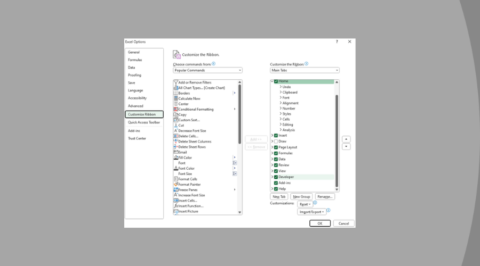Click the Delete Cells icon
Screen dimensions: 480x266
(x=175, y=136)
